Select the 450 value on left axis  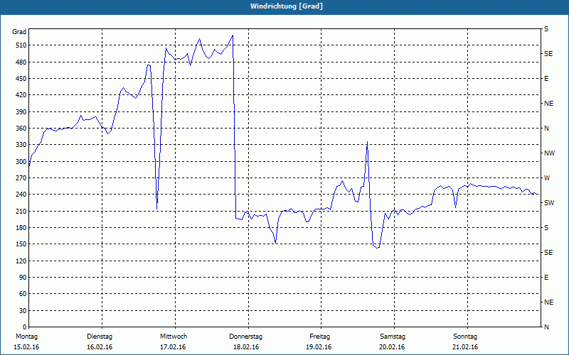tap(21, 79)
